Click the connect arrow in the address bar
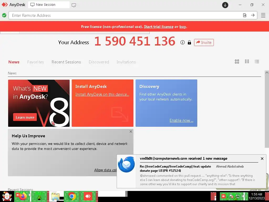269x202 pixels. point(253,15)
